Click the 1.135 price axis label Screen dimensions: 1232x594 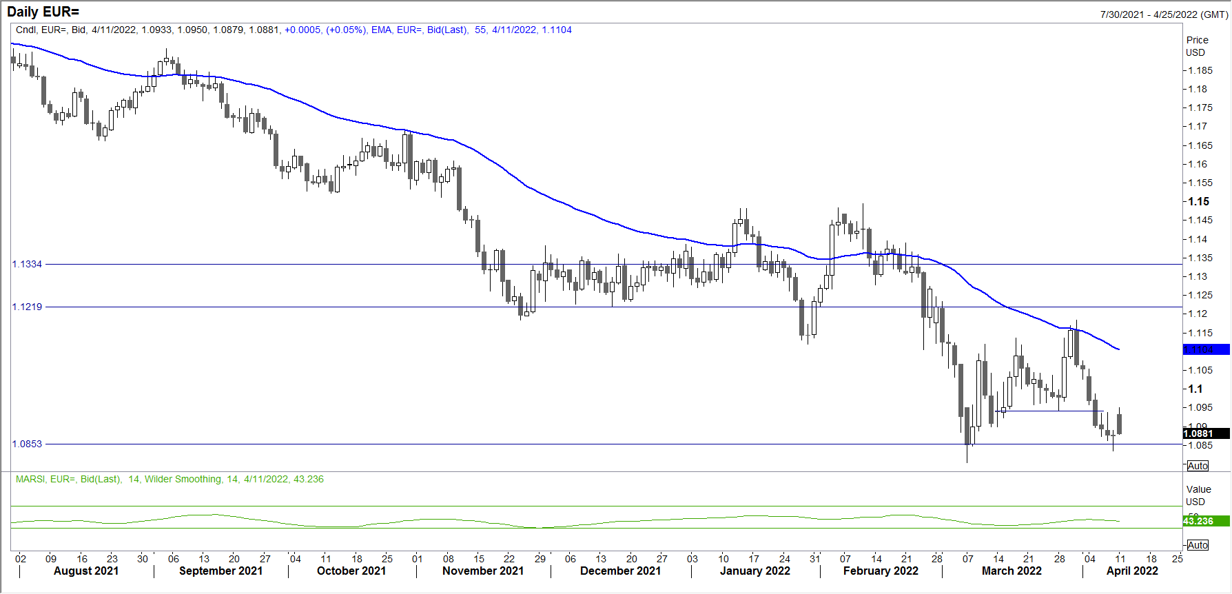point(1201,258)
